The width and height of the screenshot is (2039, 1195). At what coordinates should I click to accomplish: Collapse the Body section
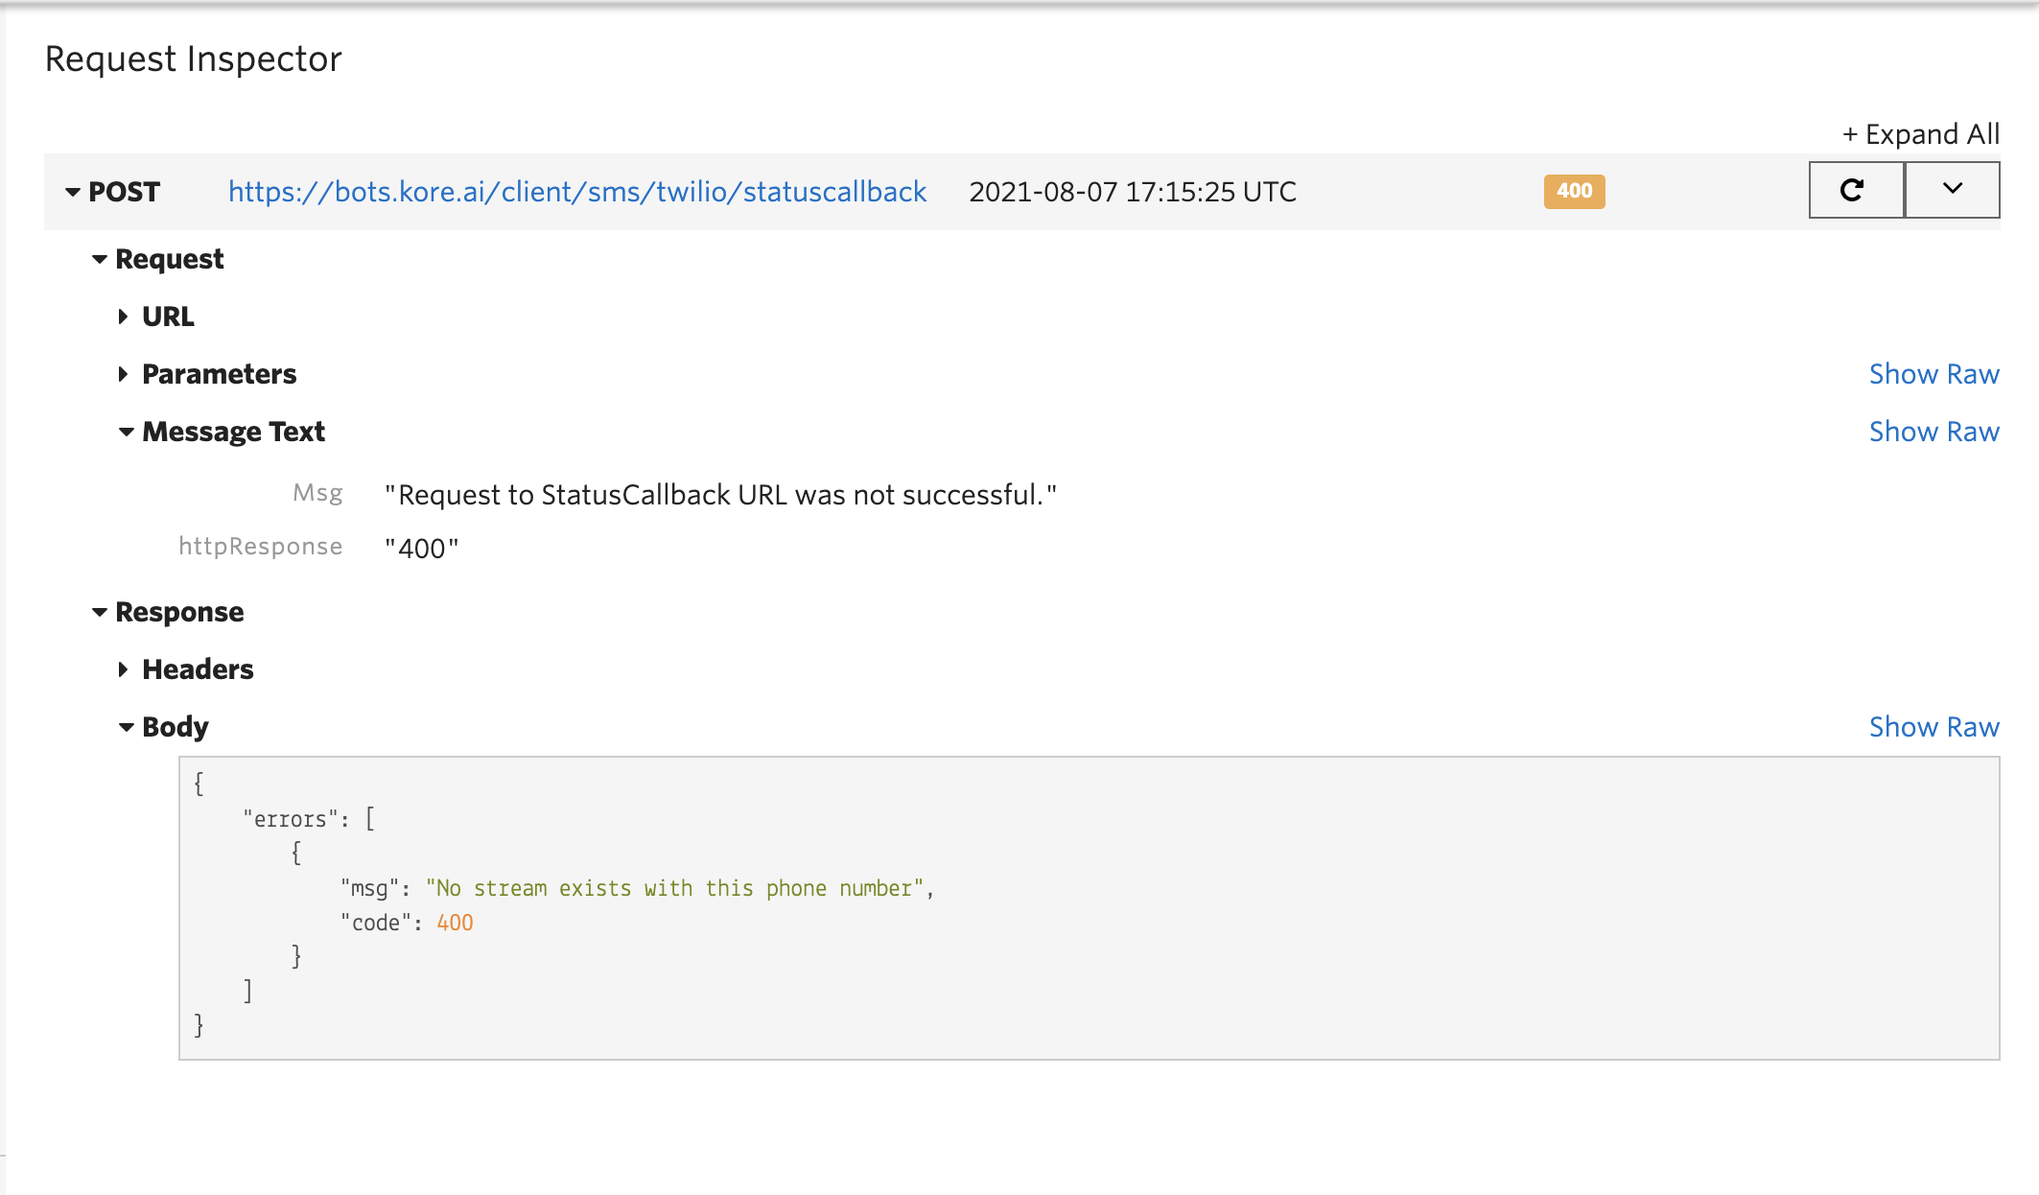tap(127, 727)
